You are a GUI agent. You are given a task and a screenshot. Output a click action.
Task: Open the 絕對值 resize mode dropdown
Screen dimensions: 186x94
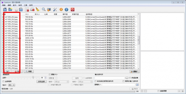53,78
